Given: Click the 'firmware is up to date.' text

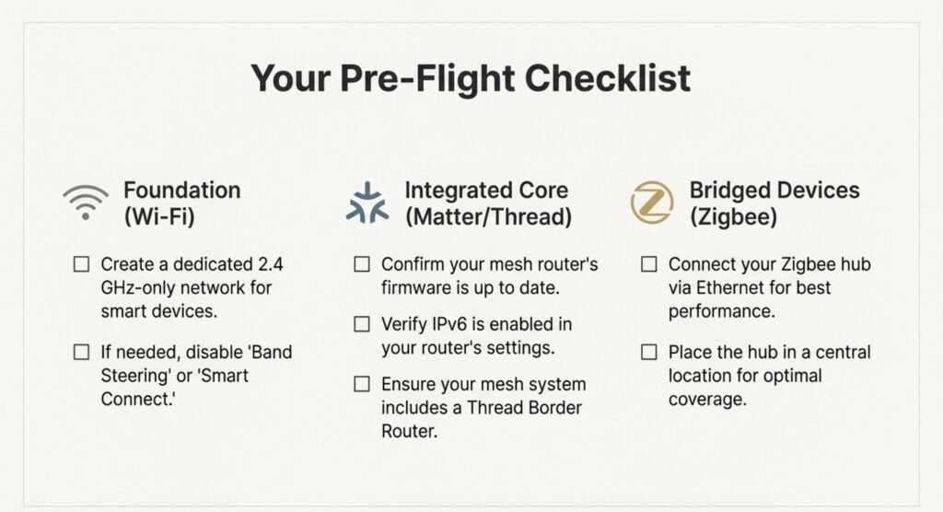Looking at the screenshot, I should (x=470, y=287).
